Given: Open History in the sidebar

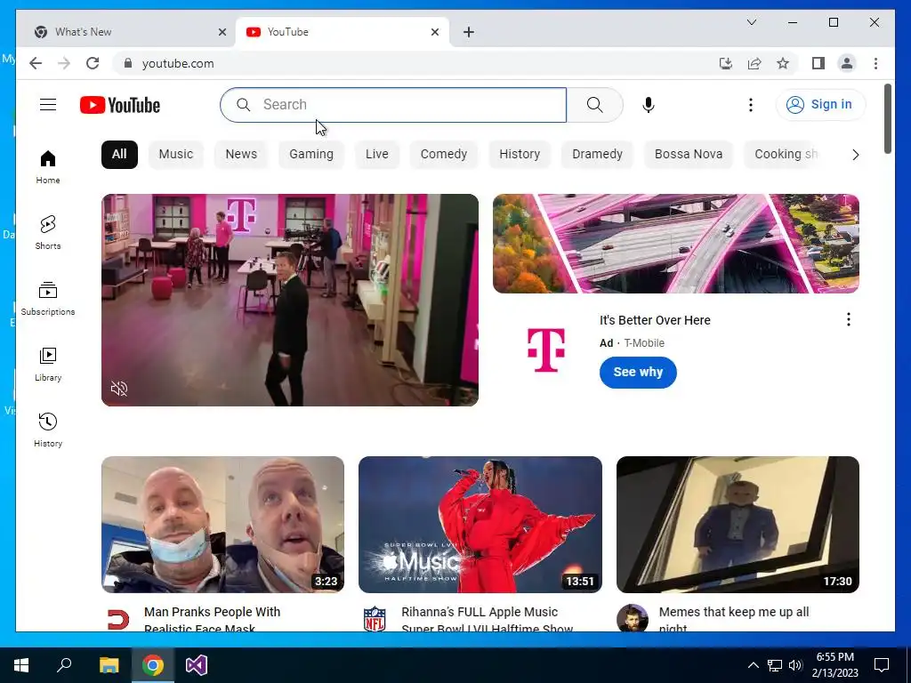Looking at the screenshot, I should coord(48,430).
